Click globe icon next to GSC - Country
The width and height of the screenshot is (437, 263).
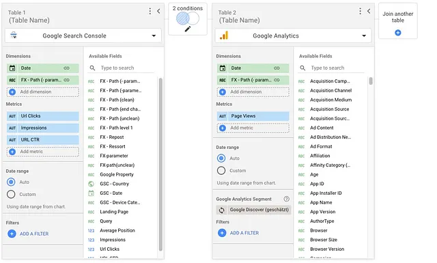pos(91,184)
